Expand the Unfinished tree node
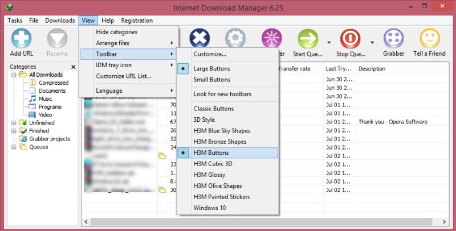The width and height of the screenshot is (456, 231). pyautogui.click(x=14, y=123)
